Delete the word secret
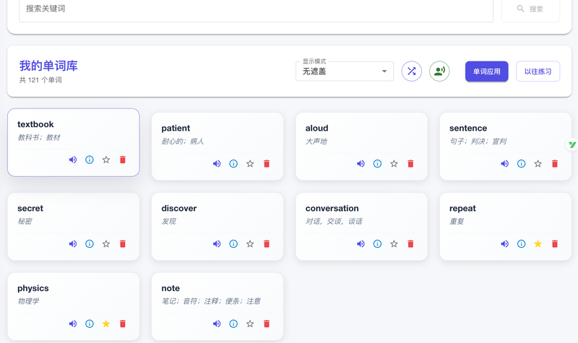 [x=122, y=244]
